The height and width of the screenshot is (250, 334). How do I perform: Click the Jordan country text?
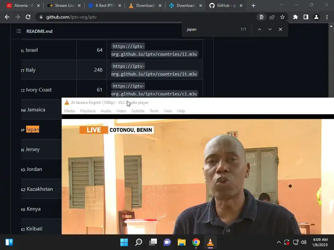click(x=34, y=169)
